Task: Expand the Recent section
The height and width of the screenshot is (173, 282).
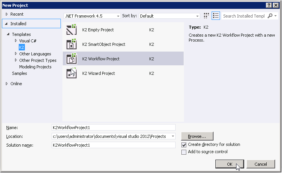Action: 7,14
